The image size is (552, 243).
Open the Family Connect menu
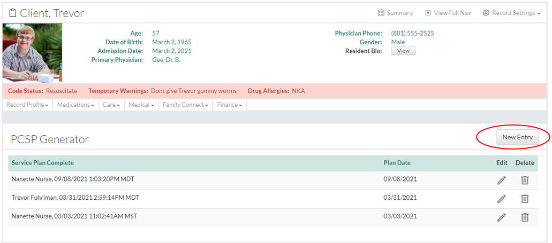[186, 105]
